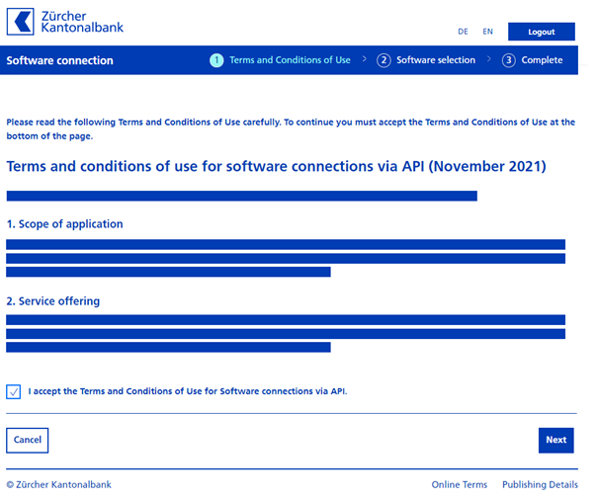
Task: Click the Zürcher Kantonalbank wordmark text
Action: tap(83, 22)
